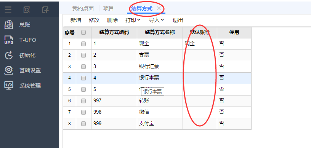Image resolution: width=311 pixels, height=148 pixels.
Task: Click the 支付宝 name cell
Action: pos(160,124)
